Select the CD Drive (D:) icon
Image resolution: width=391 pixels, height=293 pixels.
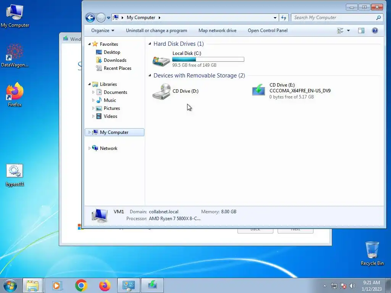[x=162, y=92]
